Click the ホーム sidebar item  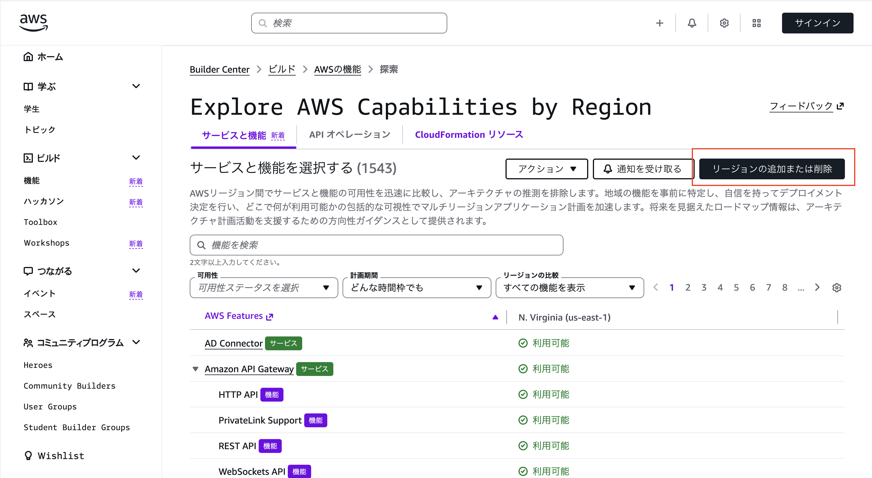click(x=43, y=57)
